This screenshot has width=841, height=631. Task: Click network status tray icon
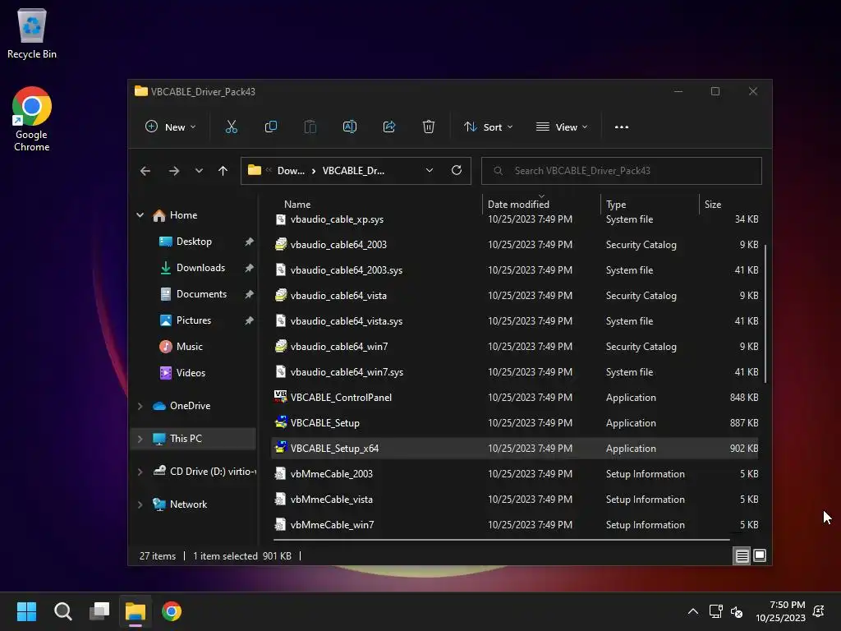tap(715, 611)
